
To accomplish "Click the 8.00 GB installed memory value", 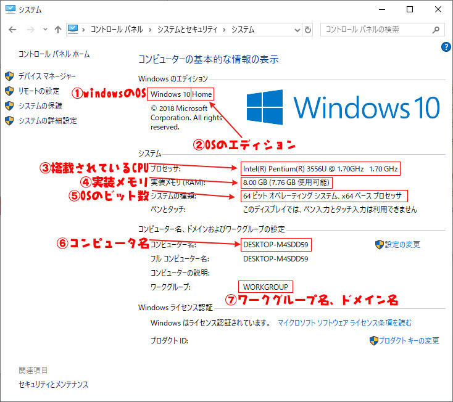I will tap(286, 183).
